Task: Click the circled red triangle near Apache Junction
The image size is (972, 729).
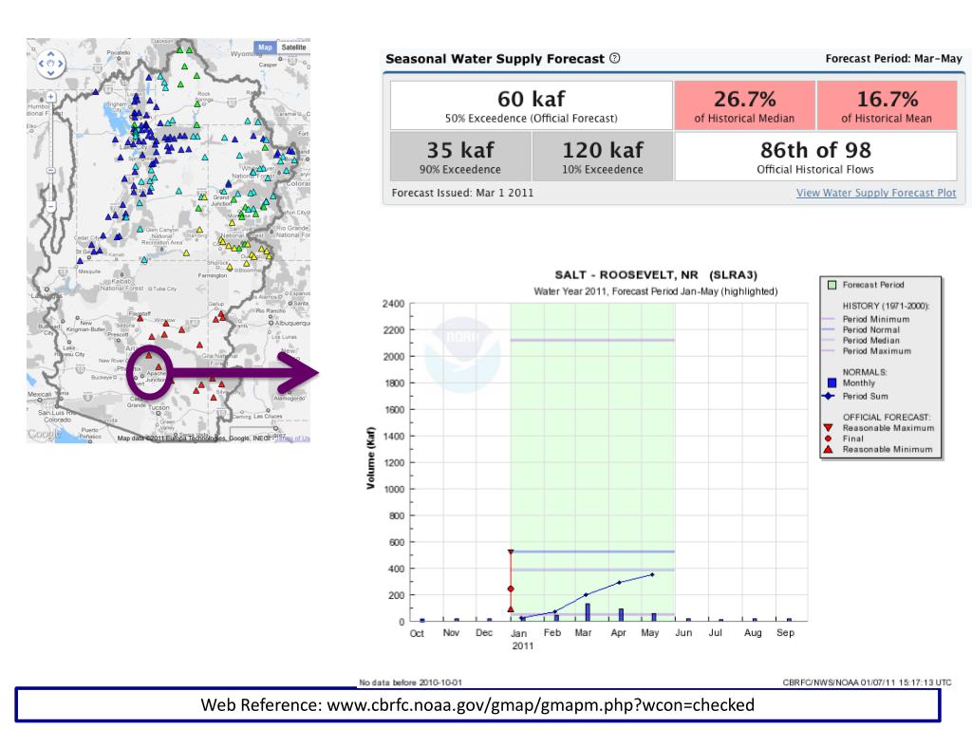Action: tap(159, 367)
